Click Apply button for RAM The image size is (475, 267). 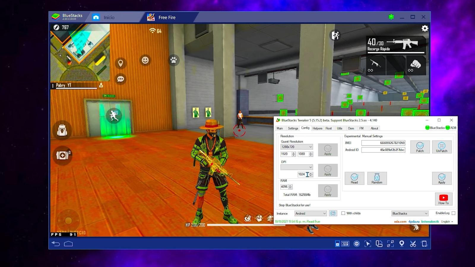(x=328, y=191)
